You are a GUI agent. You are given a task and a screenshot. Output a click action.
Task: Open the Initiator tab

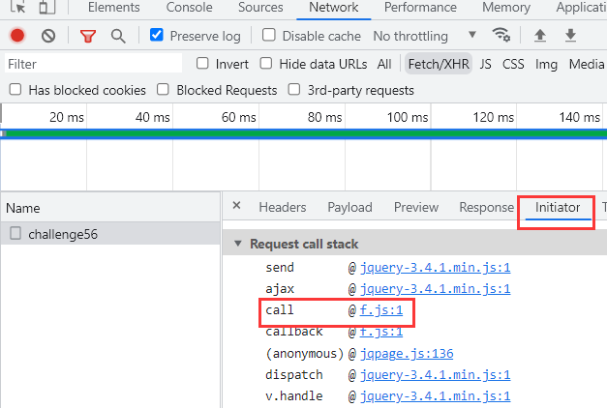coord(558,207)
